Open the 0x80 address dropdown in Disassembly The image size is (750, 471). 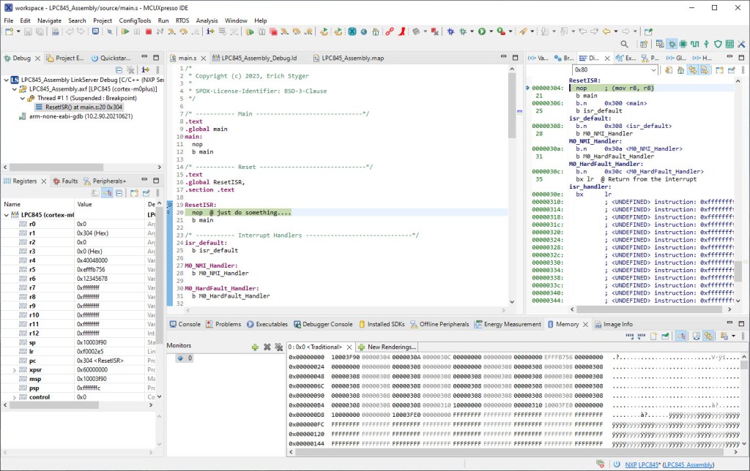(x=653, y=69)
